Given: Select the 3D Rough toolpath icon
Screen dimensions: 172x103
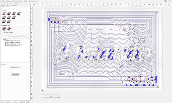Looking at the screenshot, I should click(4, 29).
